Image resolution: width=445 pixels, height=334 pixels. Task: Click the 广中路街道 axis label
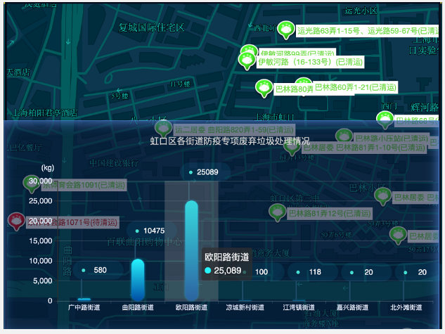click(x=84, y=307)
